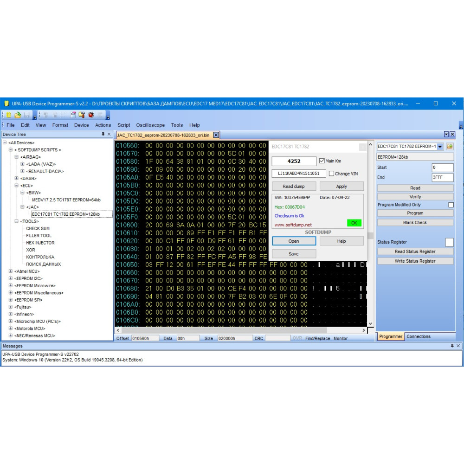
Task: Enable the Change VIN checkbox
Action: [x=331, y=174]
